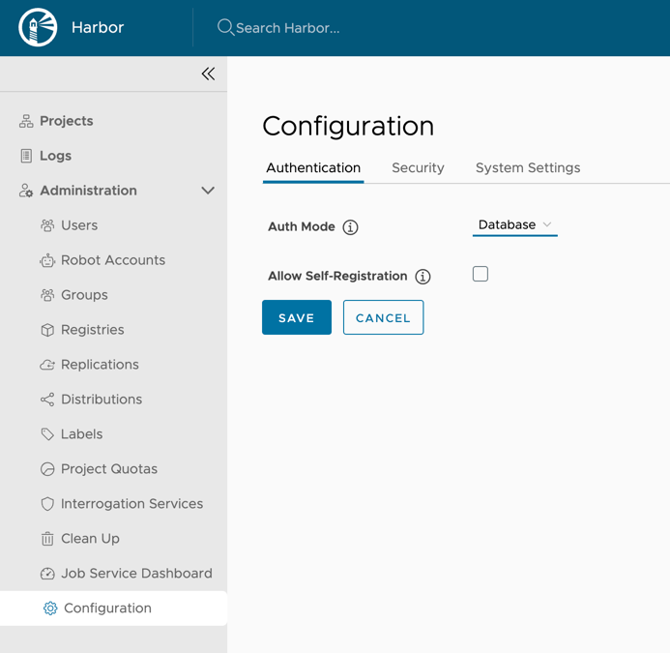Click the Clean Up trash icon
This screenshot has height=653, width=670.
47,539
